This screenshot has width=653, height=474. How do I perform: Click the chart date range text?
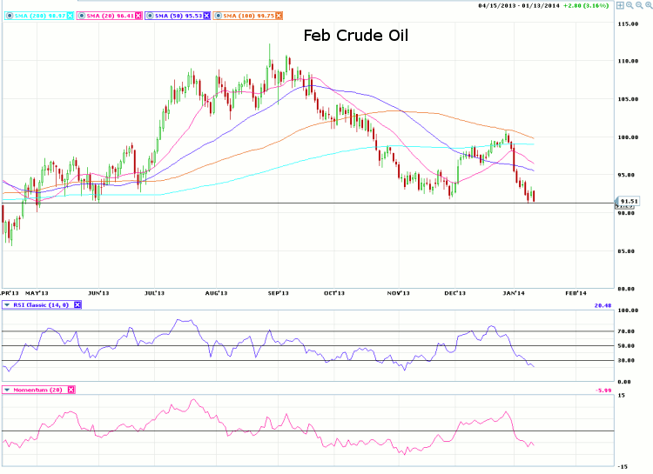point(519,6)
